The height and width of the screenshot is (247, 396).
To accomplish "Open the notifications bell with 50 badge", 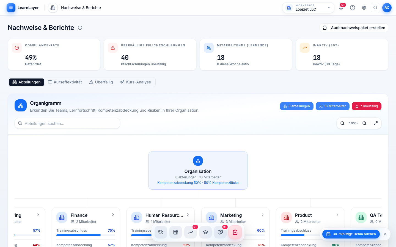I will coord(341,8).
